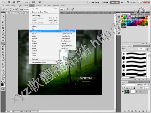Select the Zoom tool in toolbox
151x113 pixels.
pos(3,79)
